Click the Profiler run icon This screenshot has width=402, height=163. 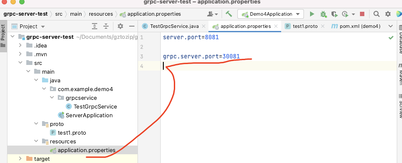(x=346, y=14)
